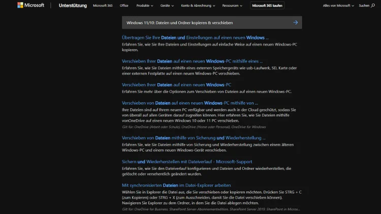Viewport: 381px width, 214px height.
Task: Click description 'auf einfache Weise auf einen neuen Windows-PC'
Action: [x=209, y=47]
